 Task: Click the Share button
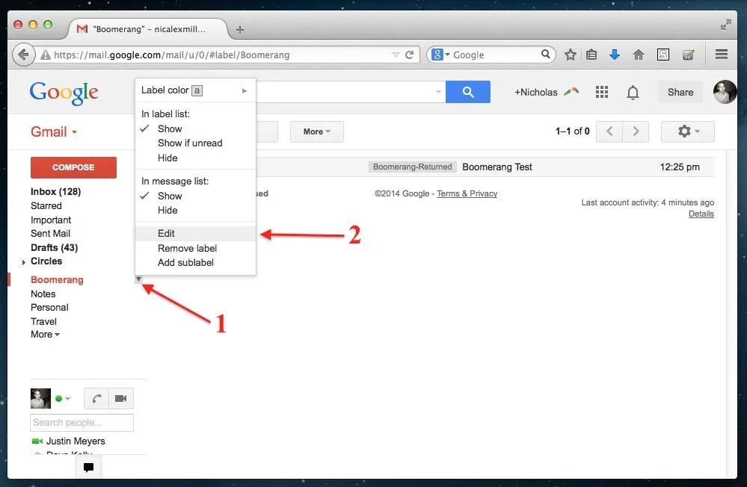click(680, 92)
